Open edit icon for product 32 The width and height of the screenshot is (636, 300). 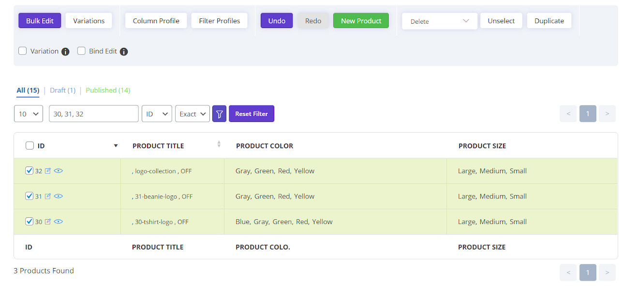(x=48, y=171)
